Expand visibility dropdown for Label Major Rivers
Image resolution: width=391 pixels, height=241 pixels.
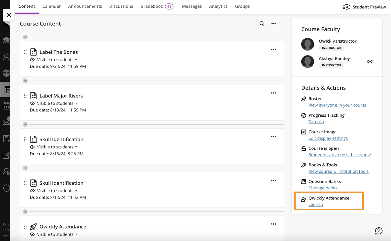(x=57, y=103)
